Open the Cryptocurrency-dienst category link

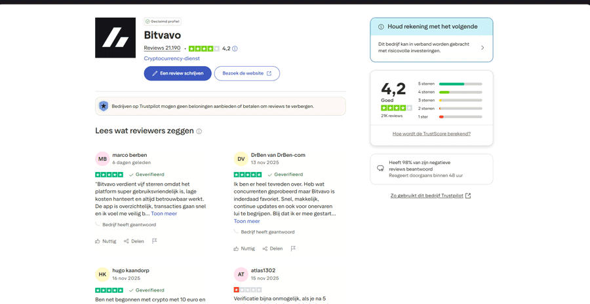point(172,59)
